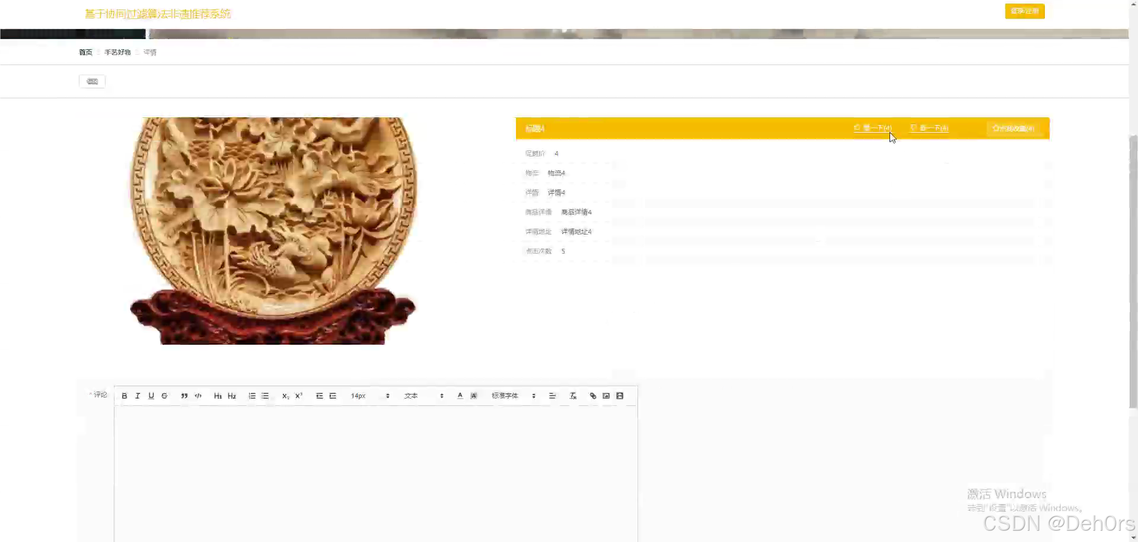Apply subscript formatting
The height and width of the screenshot is (542, 1138).
[285, 396]
